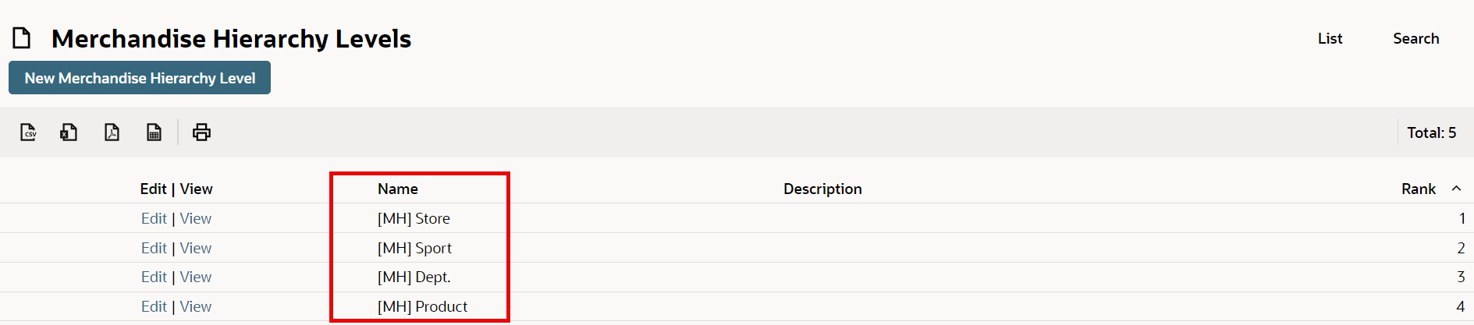Export list as CSV file icon
The width and height of the screenshot is (1474, 325).
[29, 132]
